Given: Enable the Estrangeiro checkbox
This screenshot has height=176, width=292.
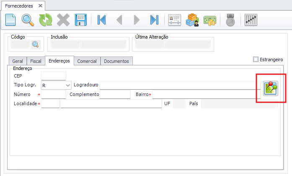Looking at the screenshot, I should click(x=256, y=60).
